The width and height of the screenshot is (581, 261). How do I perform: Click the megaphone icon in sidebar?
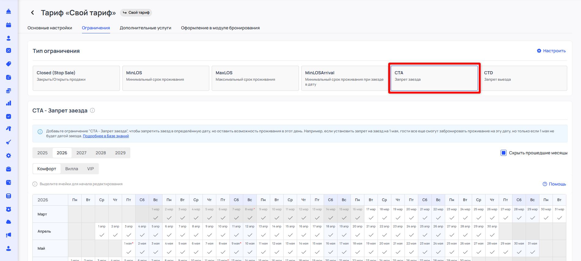pyautogui.click(x=9, y=235)
